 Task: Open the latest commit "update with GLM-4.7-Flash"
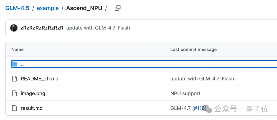98,28
